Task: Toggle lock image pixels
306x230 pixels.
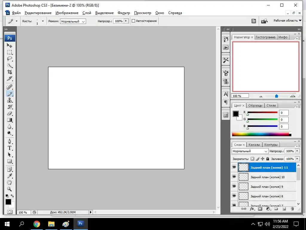Action: 258,159
